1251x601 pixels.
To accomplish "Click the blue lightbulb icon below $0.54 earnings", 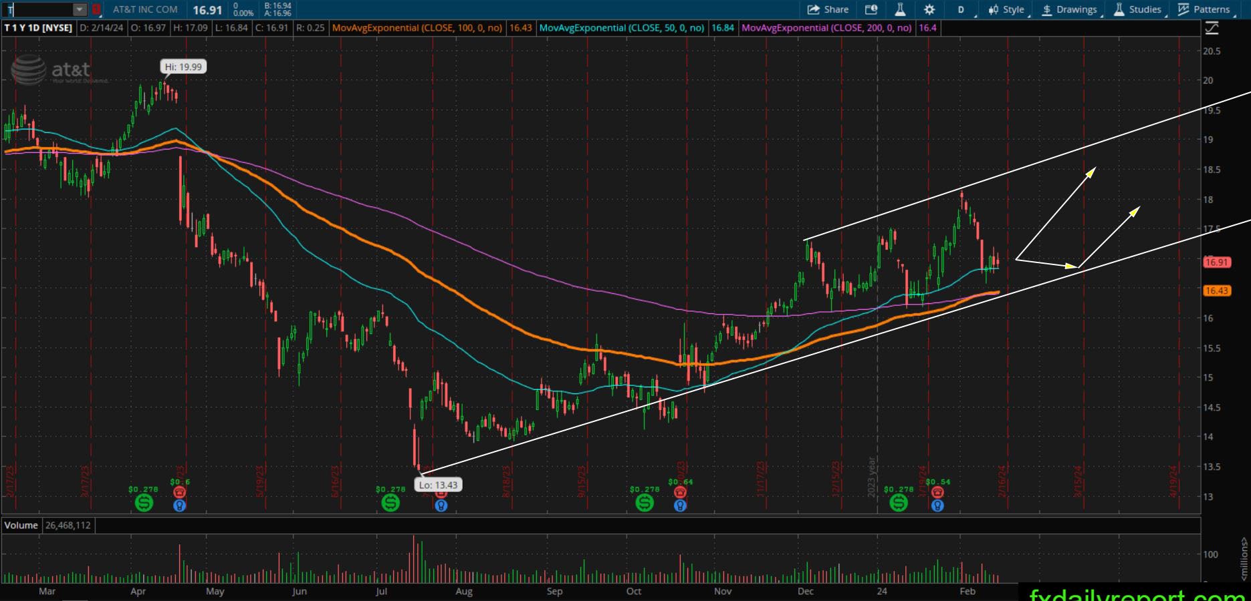I will [x=937, y=506].
